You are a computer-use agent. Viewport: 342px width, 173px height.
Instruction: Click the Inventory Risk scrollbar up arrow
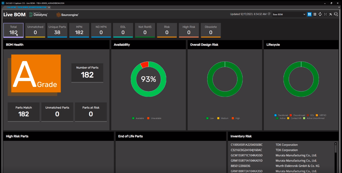tap(336, 144)
